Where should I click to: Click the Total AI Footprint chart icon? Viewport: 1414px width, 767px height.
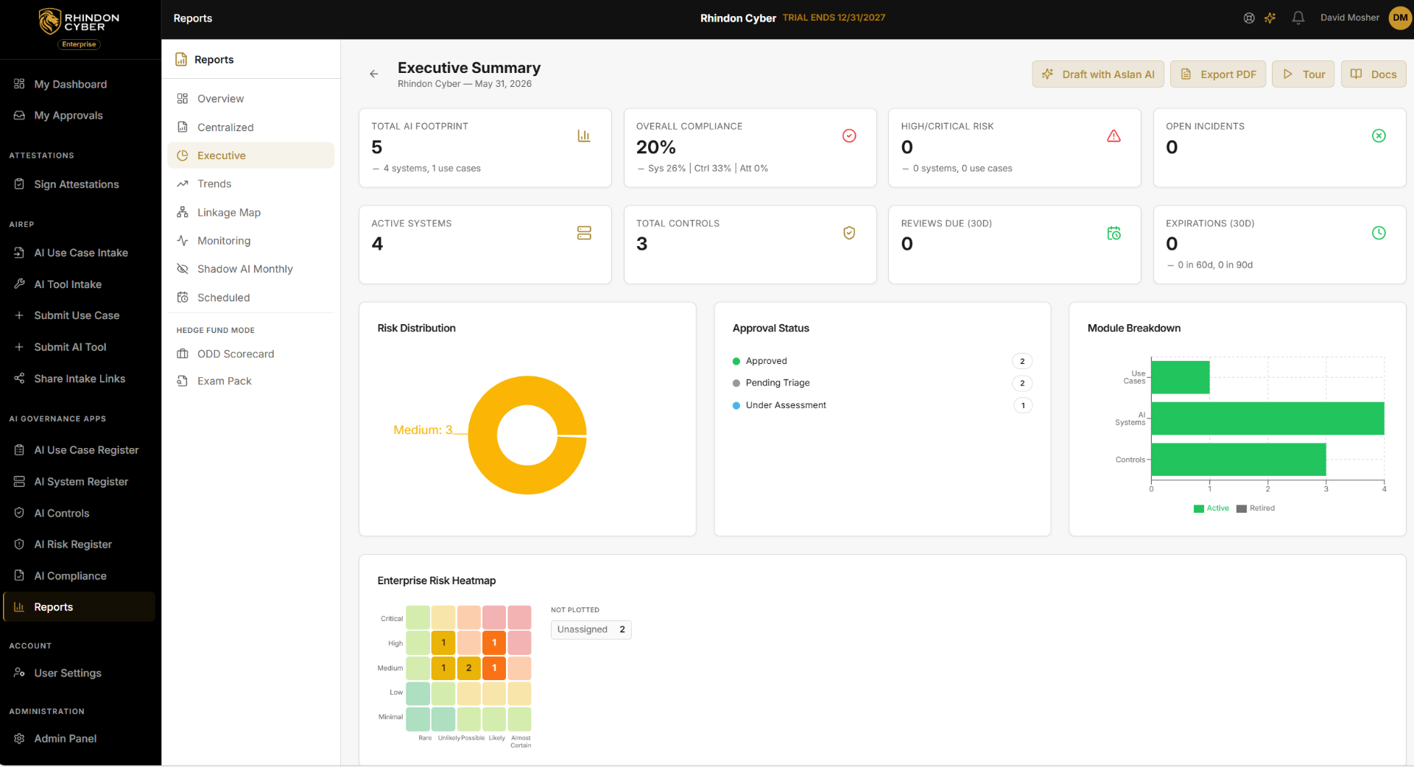(584, 136)
